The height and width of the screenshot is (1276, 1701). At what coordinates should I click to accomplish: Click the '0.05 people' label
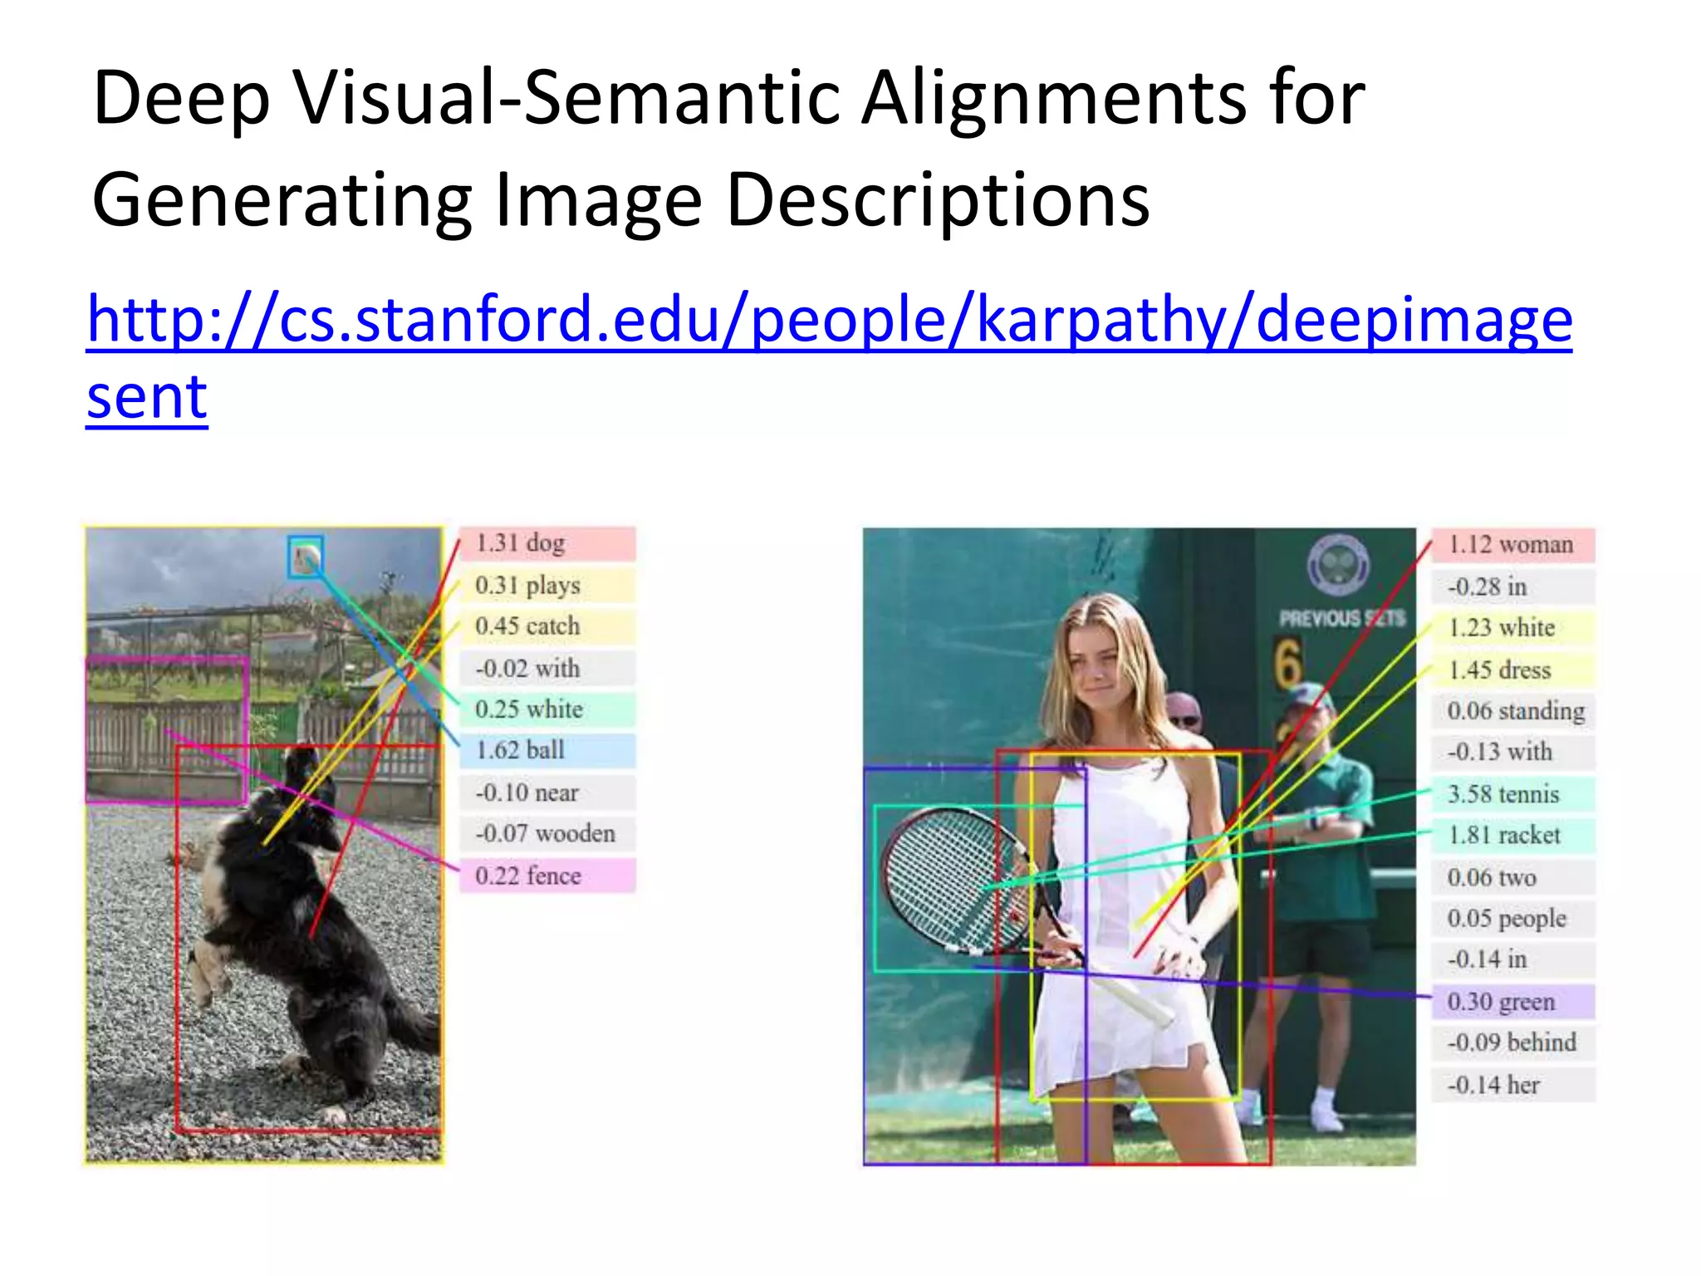click(x=1513, y=919)
